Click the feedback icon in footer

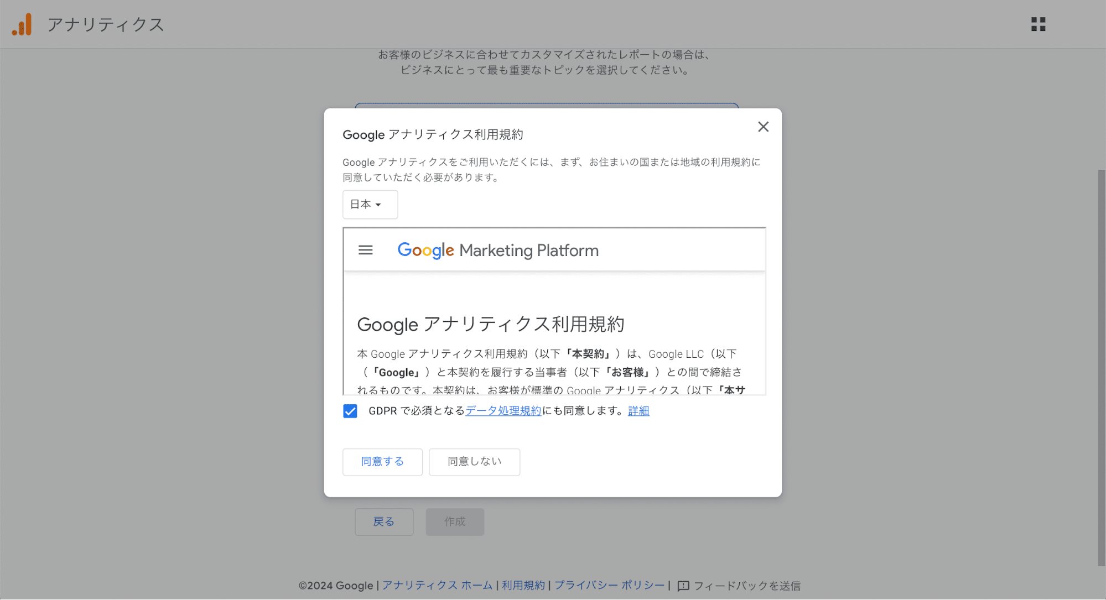(683, 586)
